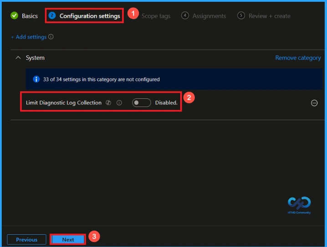Click the Next button
The height and width of the screenshot is (247, 327).
pyautogui.click(x=68, y=240)
